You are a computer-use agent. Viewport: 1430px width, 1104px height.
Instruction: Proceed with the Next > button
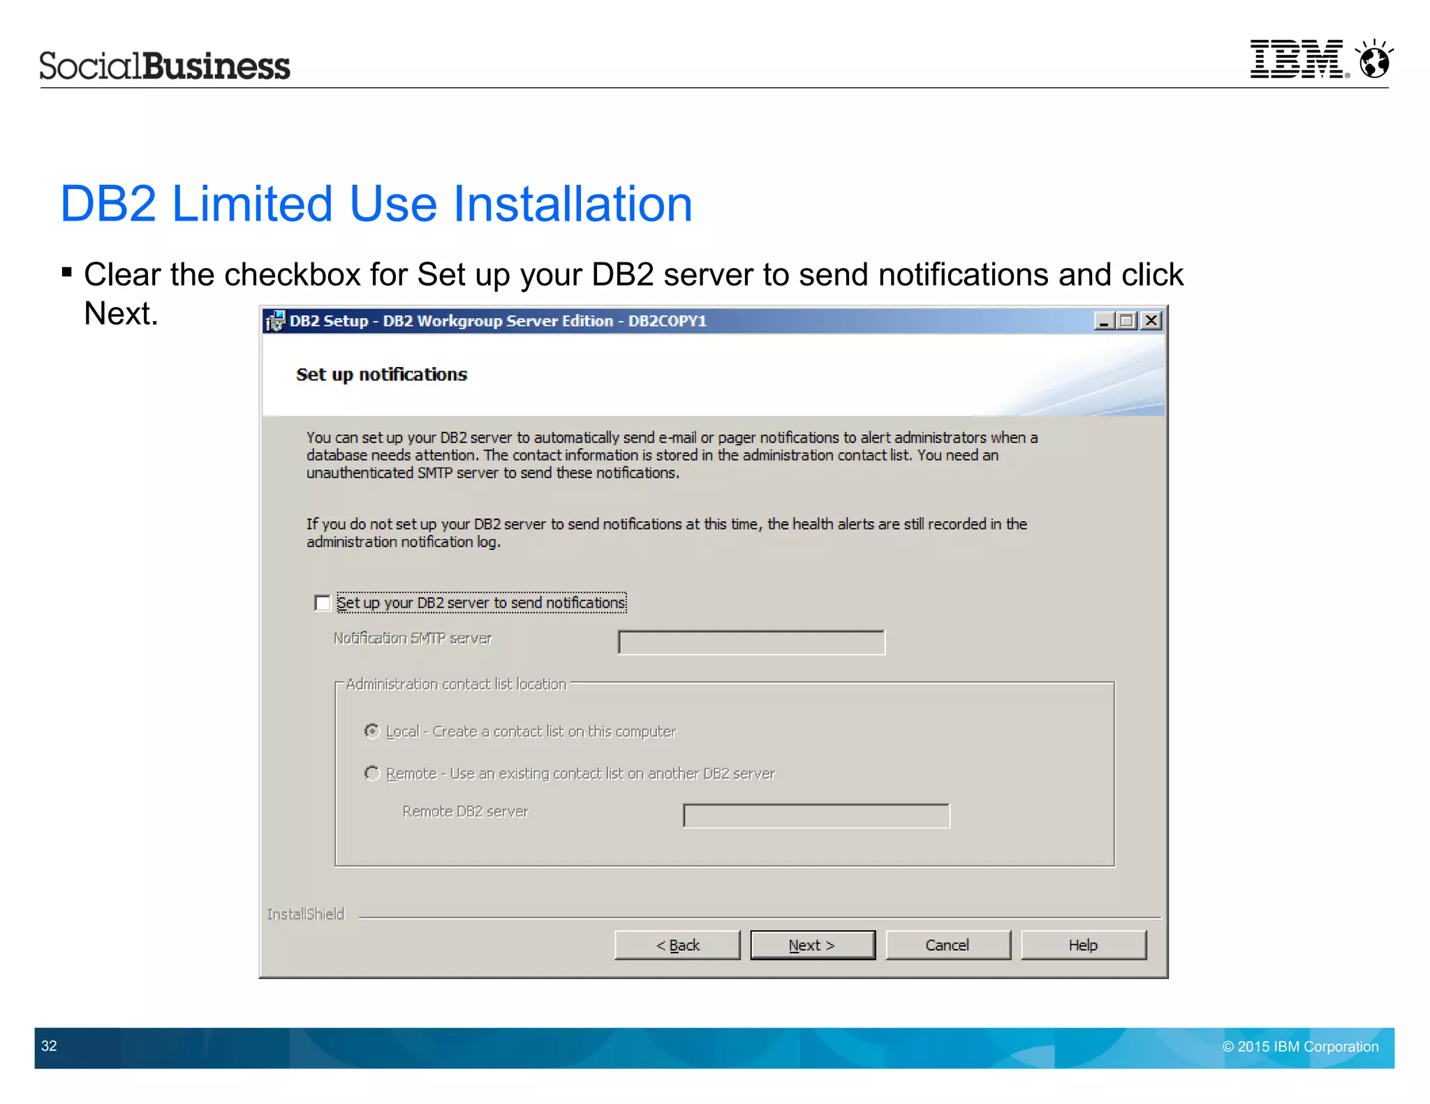[813, 945]
